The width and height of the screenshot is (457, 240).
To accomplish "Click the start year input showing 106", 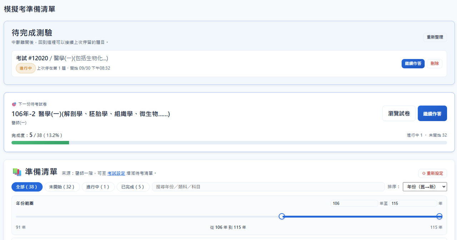I will [354, 203].
